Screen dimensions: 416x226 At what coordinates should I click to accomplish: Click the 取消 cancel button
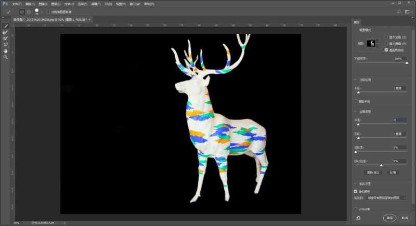[x=404, y=218]
